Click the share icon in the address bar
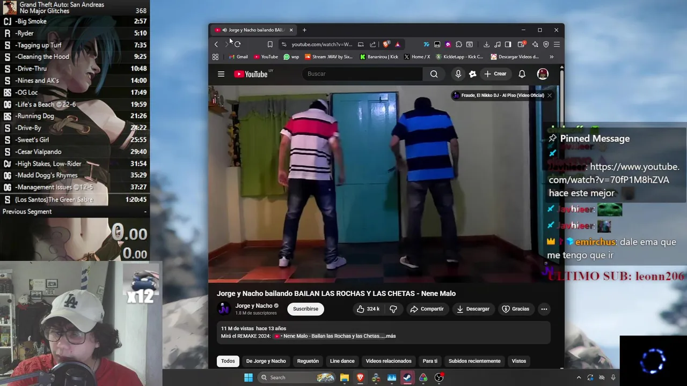This screenshot has width=687, height=386. click(373, 44)
